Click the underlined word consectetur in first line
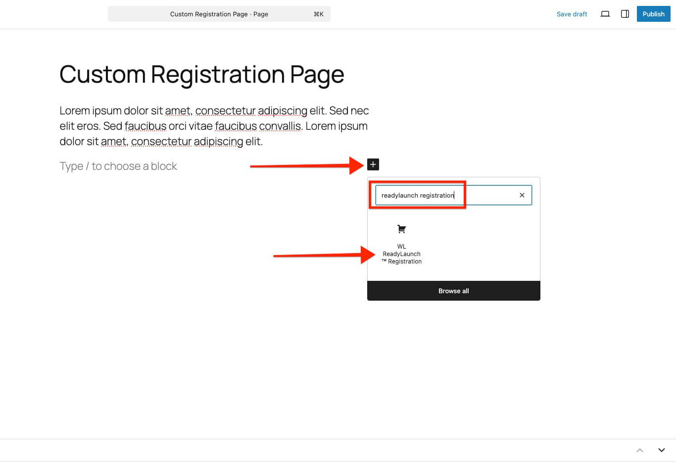This screenshot has width=676, height=473. (x=225, y=111)
